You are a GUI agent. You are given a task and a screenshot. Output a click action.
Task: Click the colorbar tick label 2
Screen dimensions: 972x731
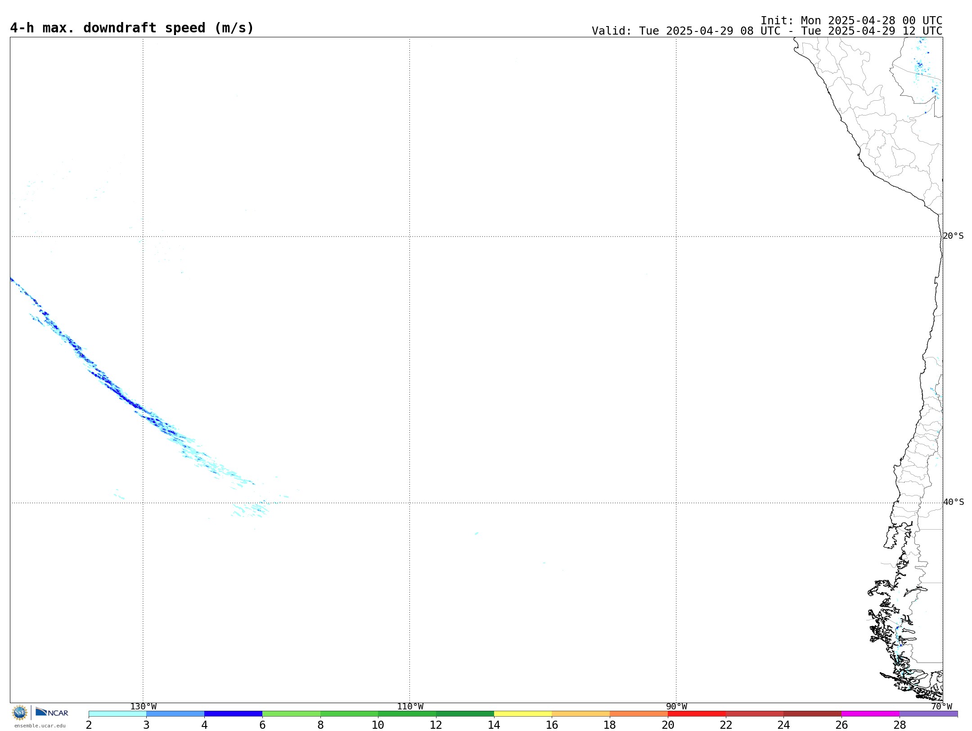(89, 725)
